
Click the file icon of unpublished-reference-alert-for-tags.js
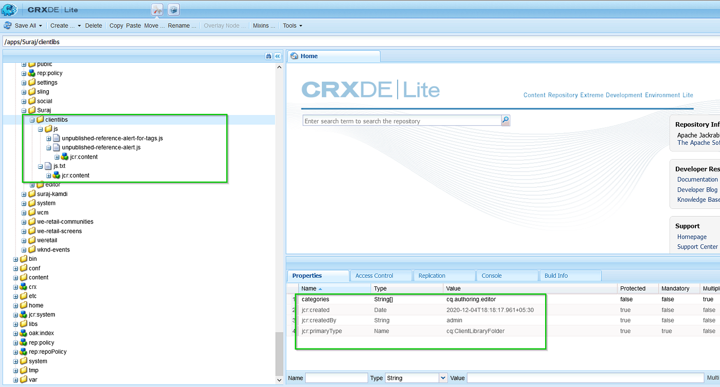coord(57,138)
